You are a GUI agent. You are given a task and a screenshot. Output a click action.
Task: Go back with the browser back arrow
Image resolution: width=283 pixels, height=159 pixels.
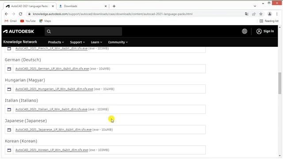(x=6, y=14)
